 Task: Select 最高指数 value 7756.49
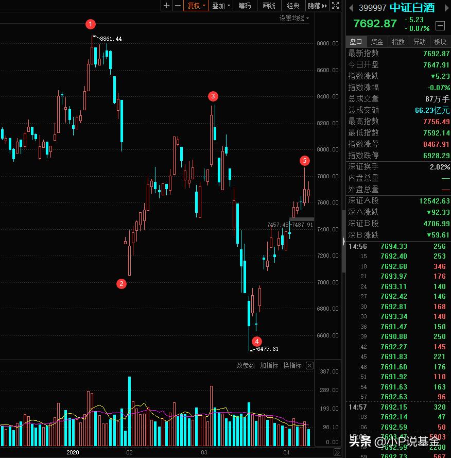(x=436, y=122)
